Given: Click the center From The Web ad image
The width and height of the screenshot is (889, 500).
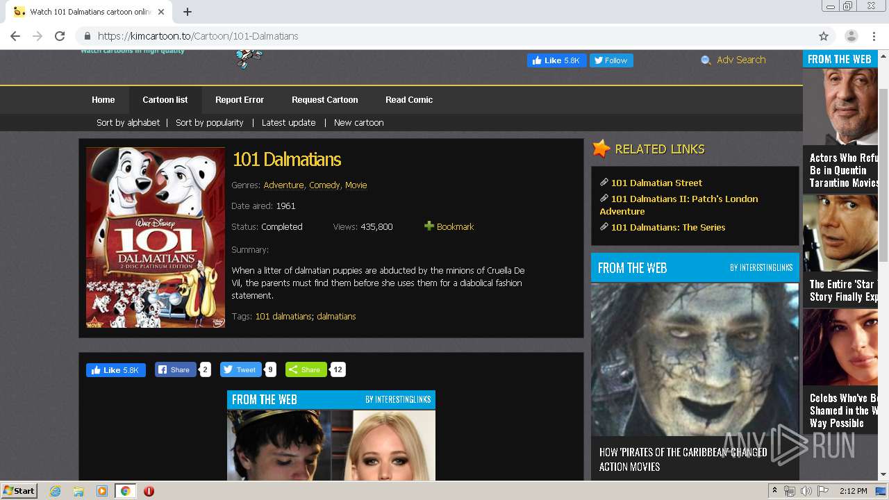Looking at the screenshot, I should point(331,445).
